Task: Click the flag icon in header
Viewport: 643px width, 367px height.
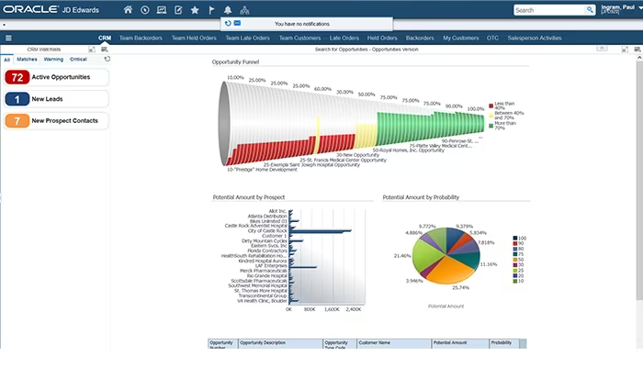Action: [211, 10]
